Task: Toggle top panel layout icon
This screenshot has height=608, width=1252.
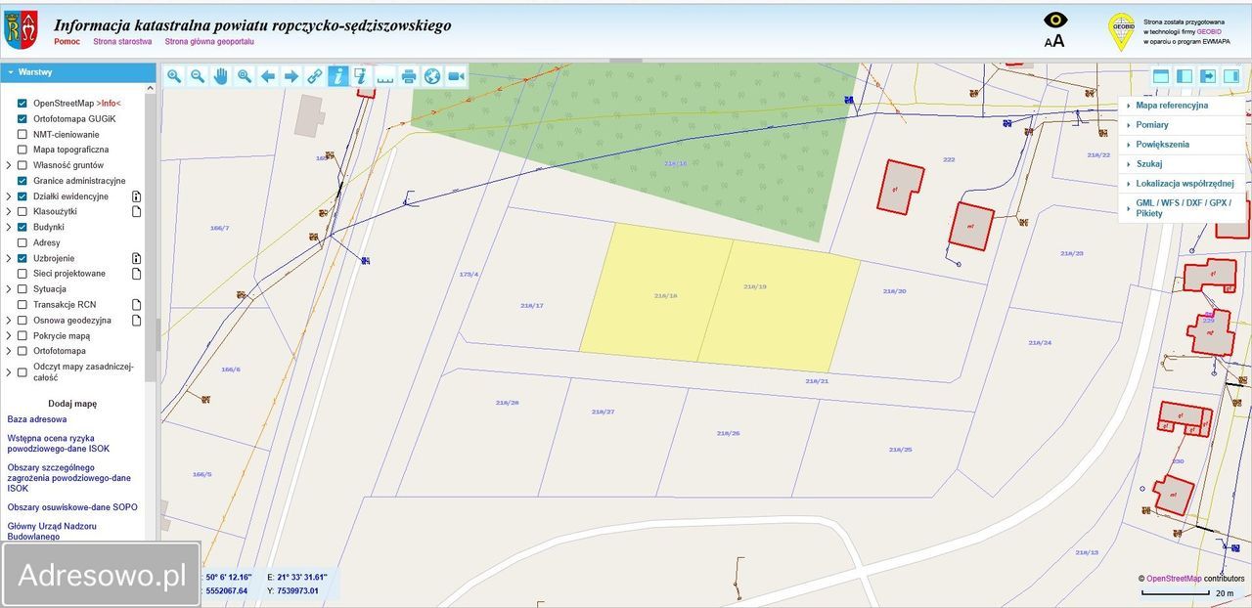Action: [x=1161, y=76]
